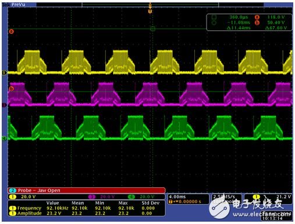Click the '4.00ms' horizontal scale readout
This screenshot has height=224, width=295.
[x=177, y=197]
